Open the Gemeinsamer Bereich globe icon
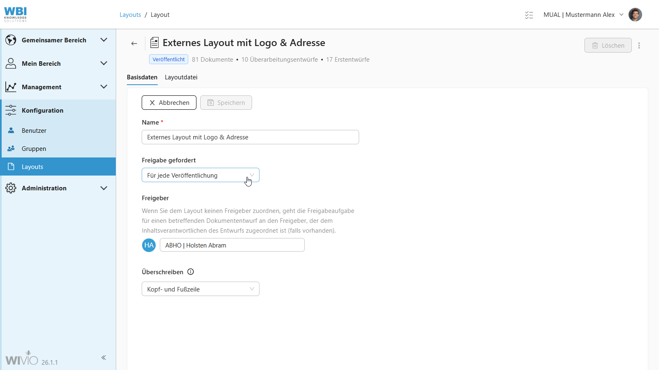This screenshot has width=659, height=370. (x=10, y=40)
